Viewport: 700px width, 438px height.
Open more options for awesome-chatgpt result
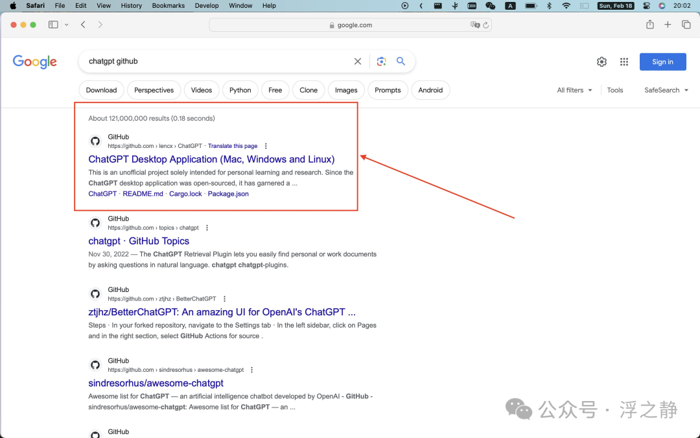click(251, 370)
